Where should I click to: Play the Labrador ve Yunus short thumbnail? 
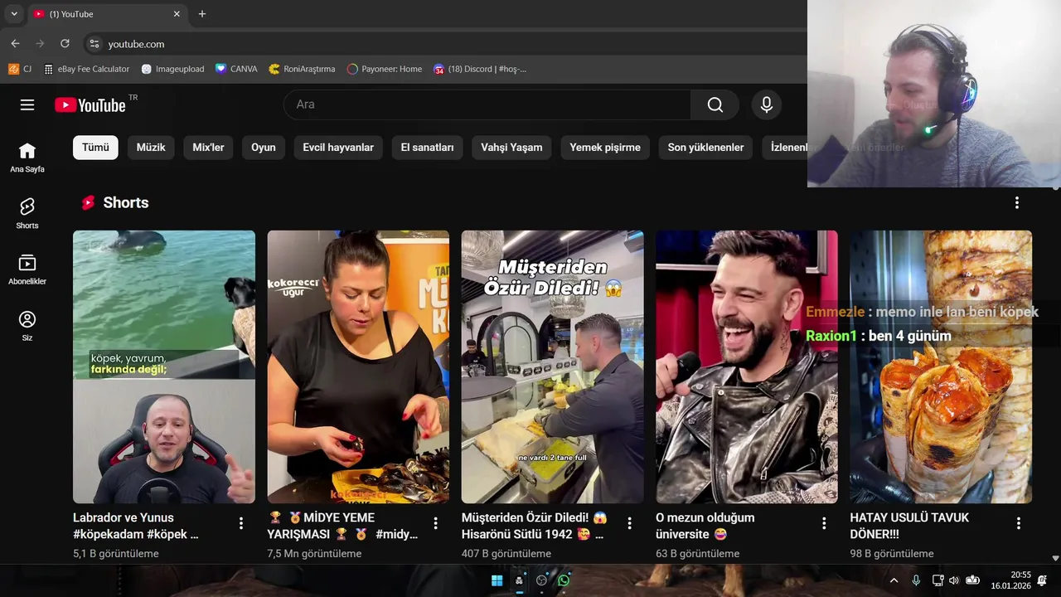point(164,366)
